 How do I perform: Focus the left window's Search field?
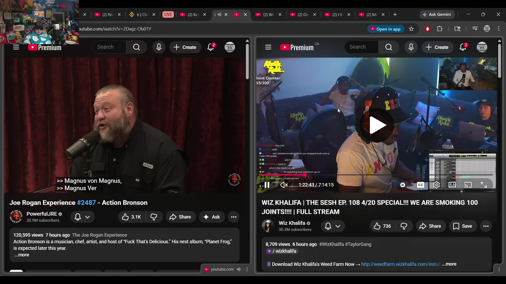(x=110, y=47)
